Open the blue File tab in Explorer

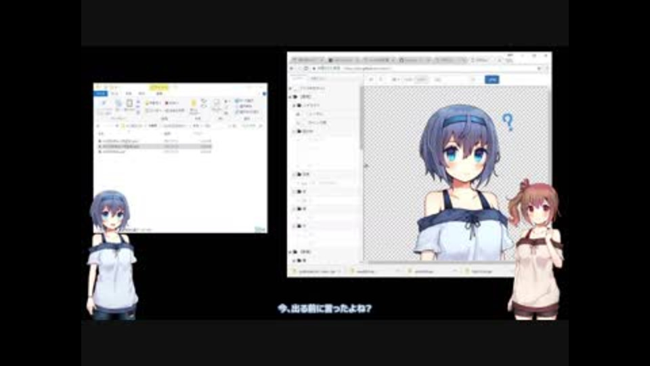[x=101, y=94]
